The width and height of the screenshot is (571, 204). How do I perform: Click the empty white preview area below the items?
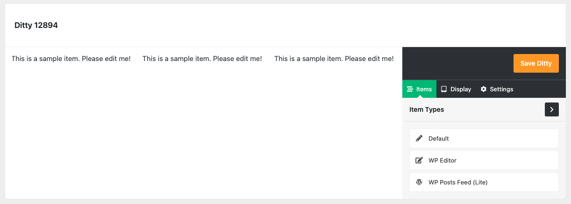pyautogui.click(x=203, y=135)
